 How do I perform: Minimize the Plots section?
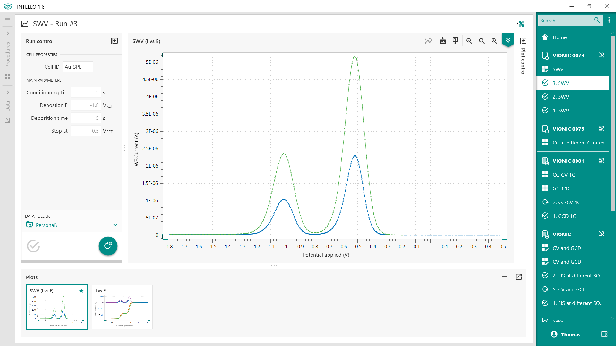[504, 277]
